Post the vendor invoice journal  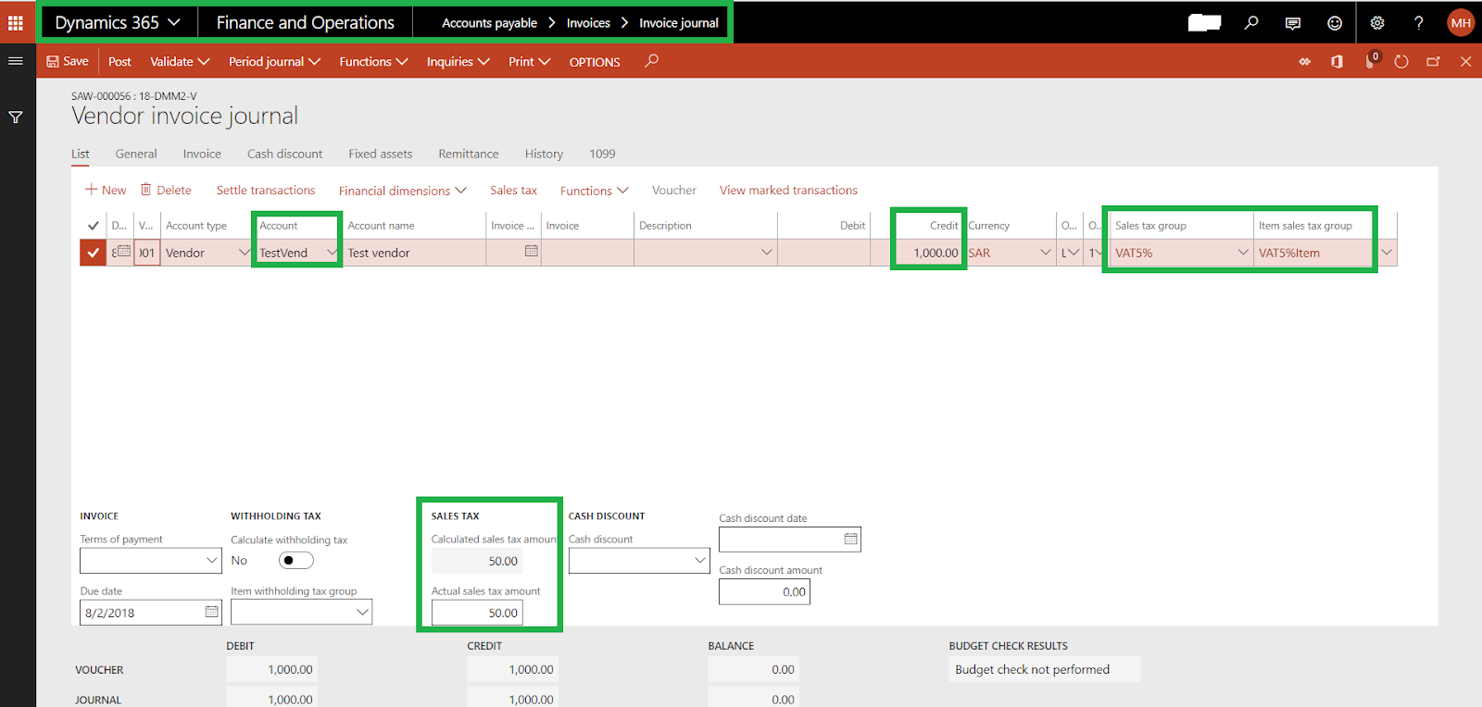119,62
